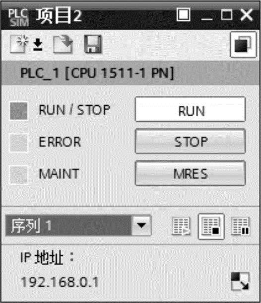Click the MRES memory reset button

(x=191, y=173)
